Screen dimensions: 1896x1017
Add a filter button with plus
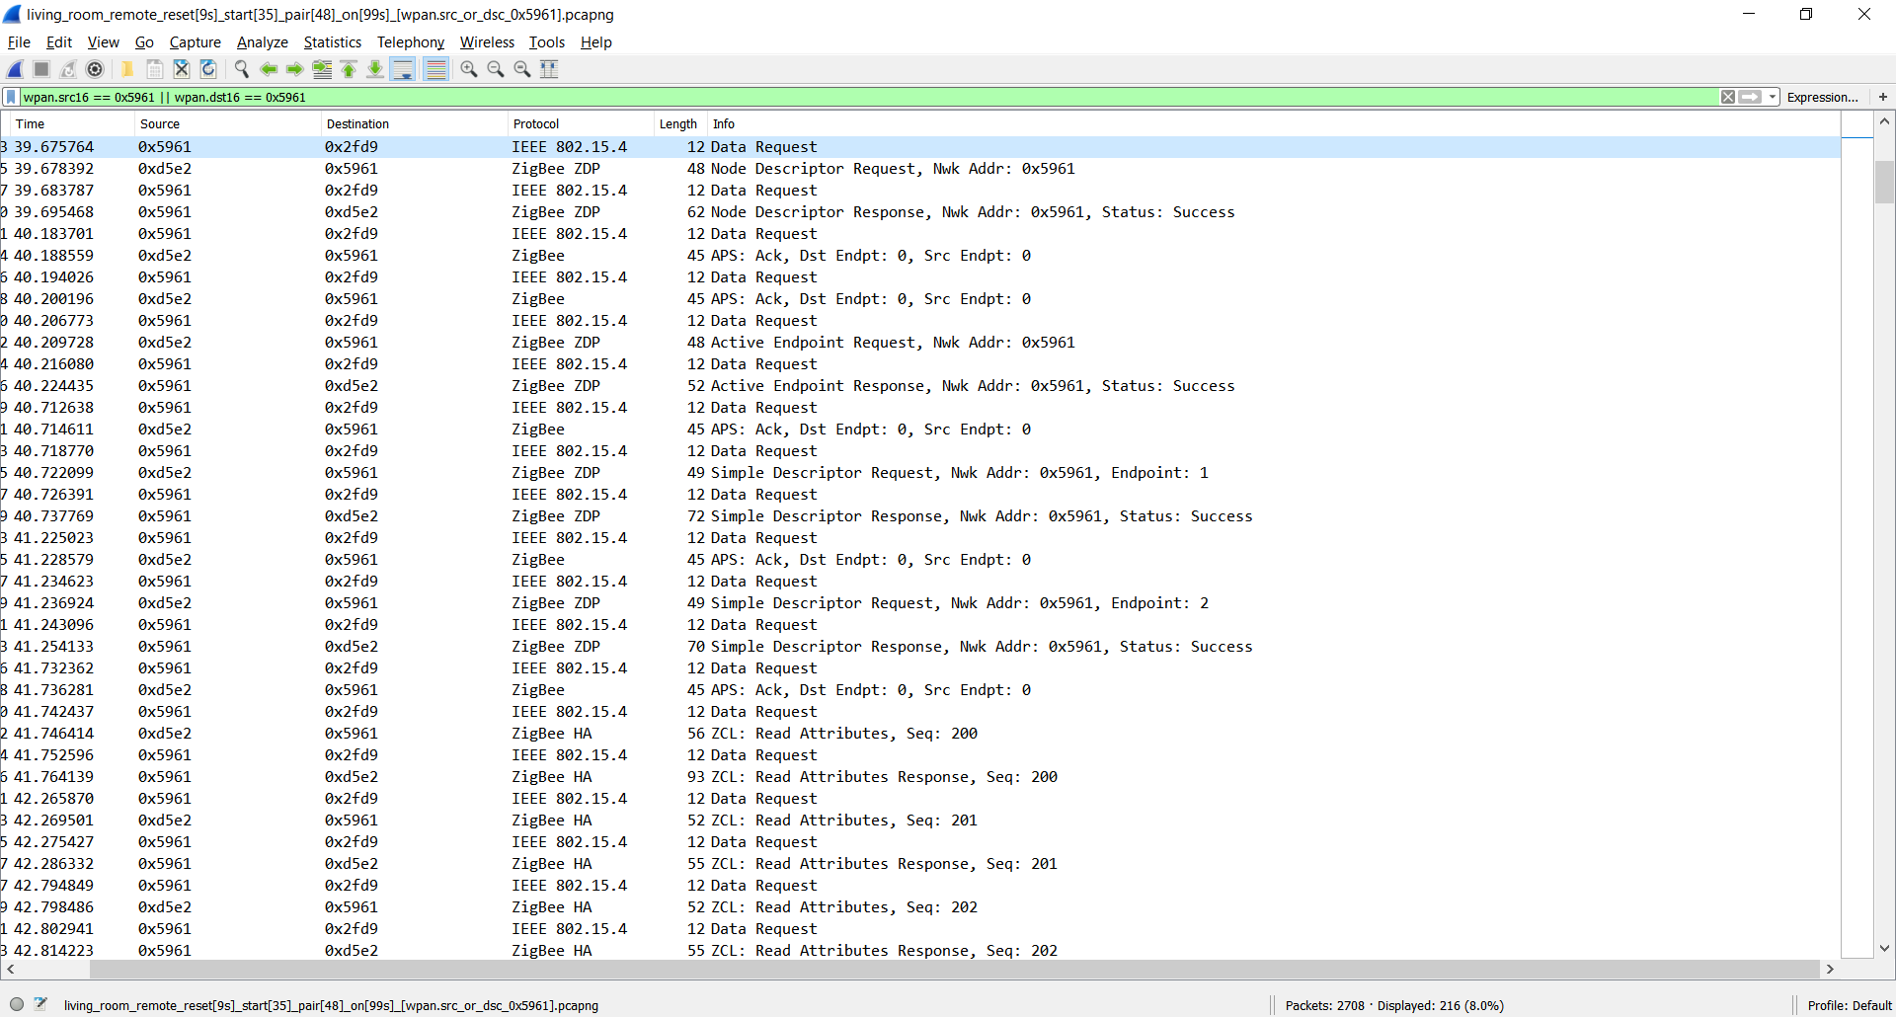click(1883, 97)
